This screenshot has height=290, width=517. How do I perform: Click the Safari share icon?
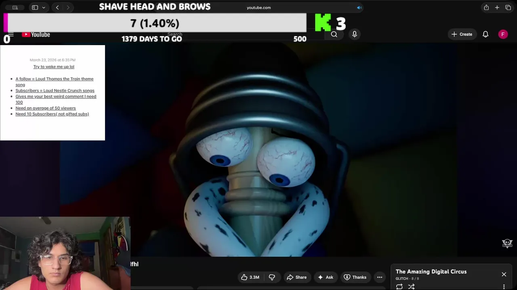(486, 8)
